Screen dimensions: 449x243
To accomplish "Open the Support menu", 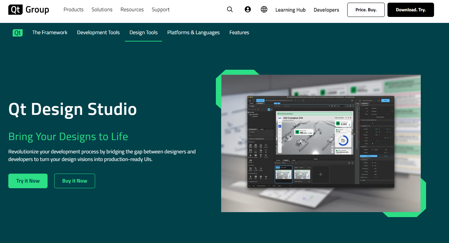I will [x=161, y=10].
